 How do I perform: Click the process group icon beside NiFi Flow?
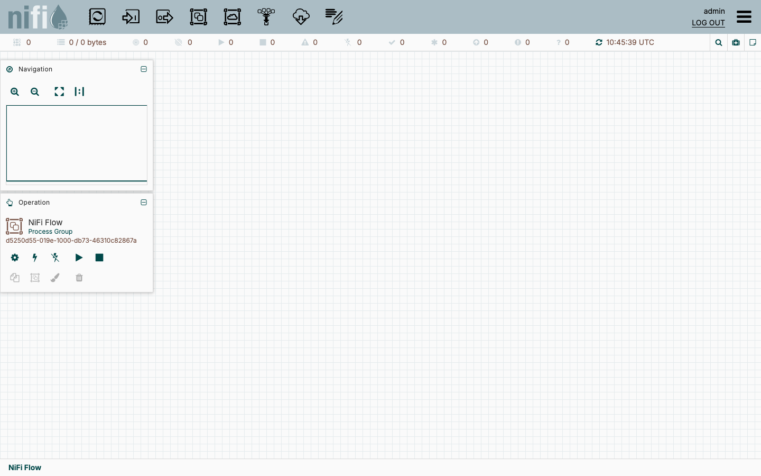(x=14, y=226)
